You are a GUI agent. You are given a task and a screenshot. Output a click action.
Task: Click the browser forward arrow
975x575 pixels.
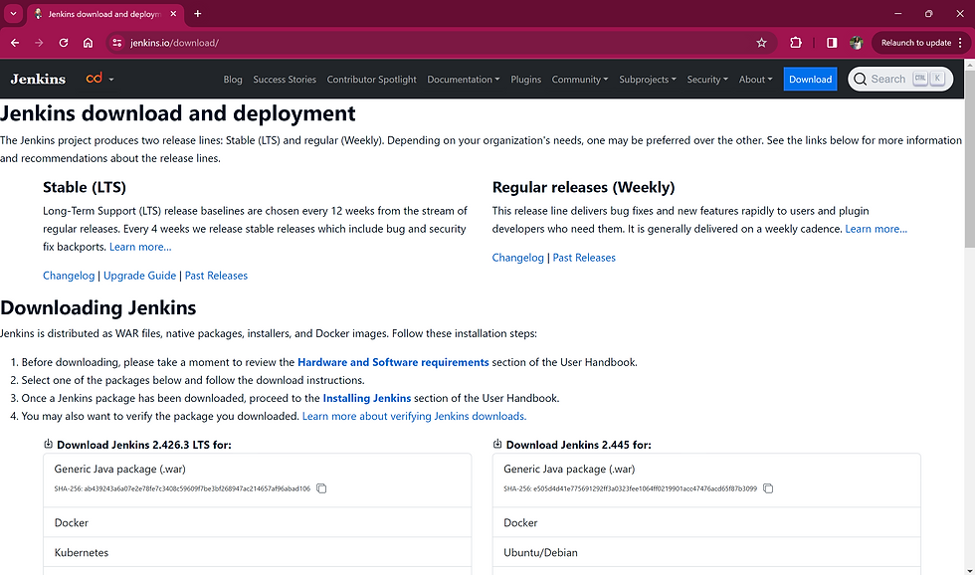[39, 43]
